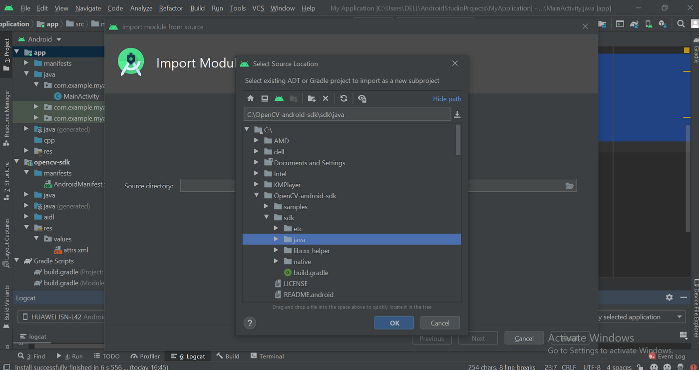Open Logcat settings gear
The width and height of the screenshot is (699, 370).
pos(669,297)
